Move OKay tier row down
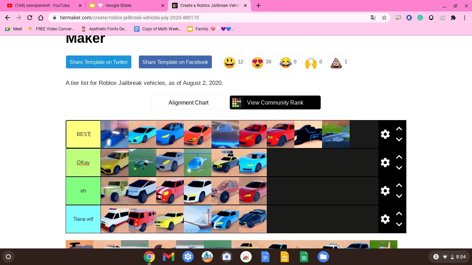 pos(399,168)
